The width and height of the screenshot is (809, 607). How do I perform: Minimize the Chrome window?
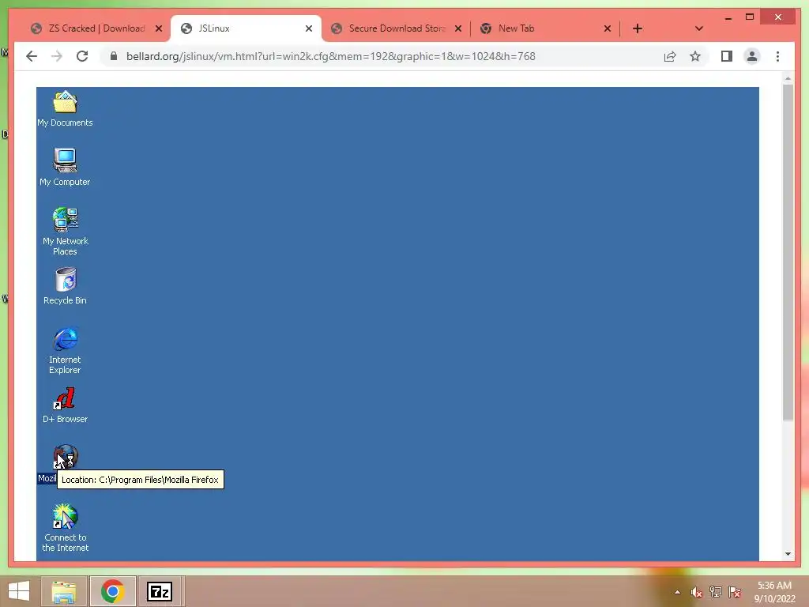[728, 17]
